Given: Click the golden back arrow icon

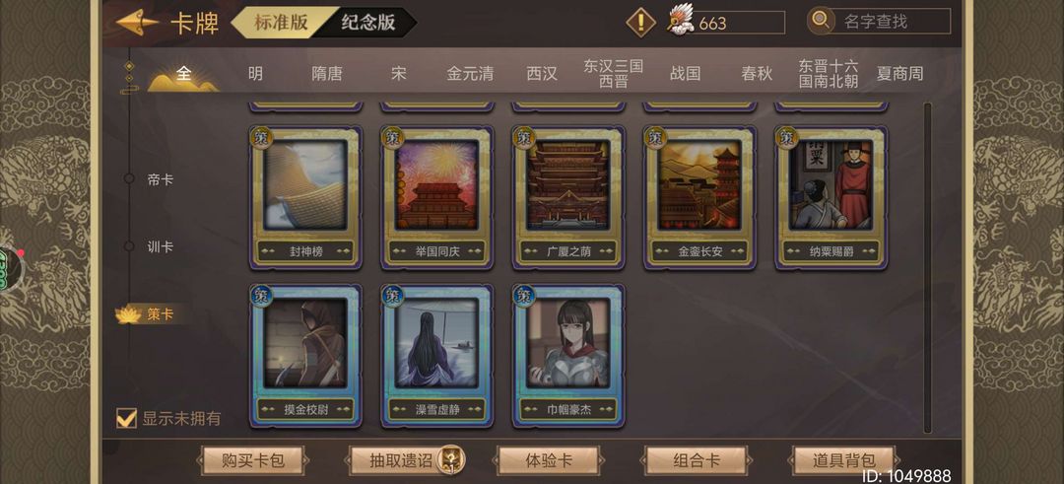Looking at the screenshot, I should [138, 23].
